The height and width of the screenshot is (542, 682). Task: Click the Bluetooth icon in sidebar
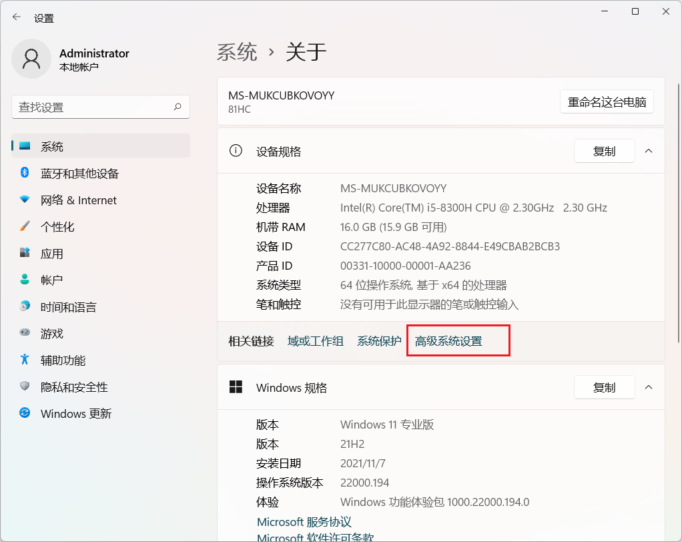tap(25, 173)
